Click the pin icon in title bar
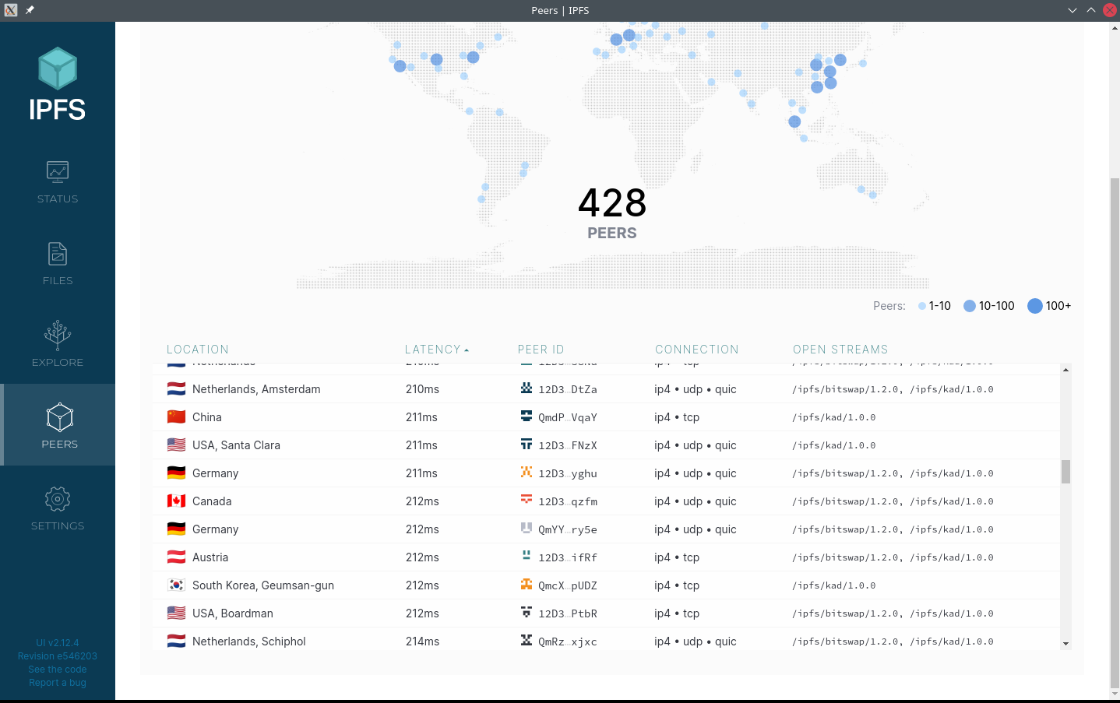Image resolution: width=1120 pixels, height=703 pixels. pos(30,10)
